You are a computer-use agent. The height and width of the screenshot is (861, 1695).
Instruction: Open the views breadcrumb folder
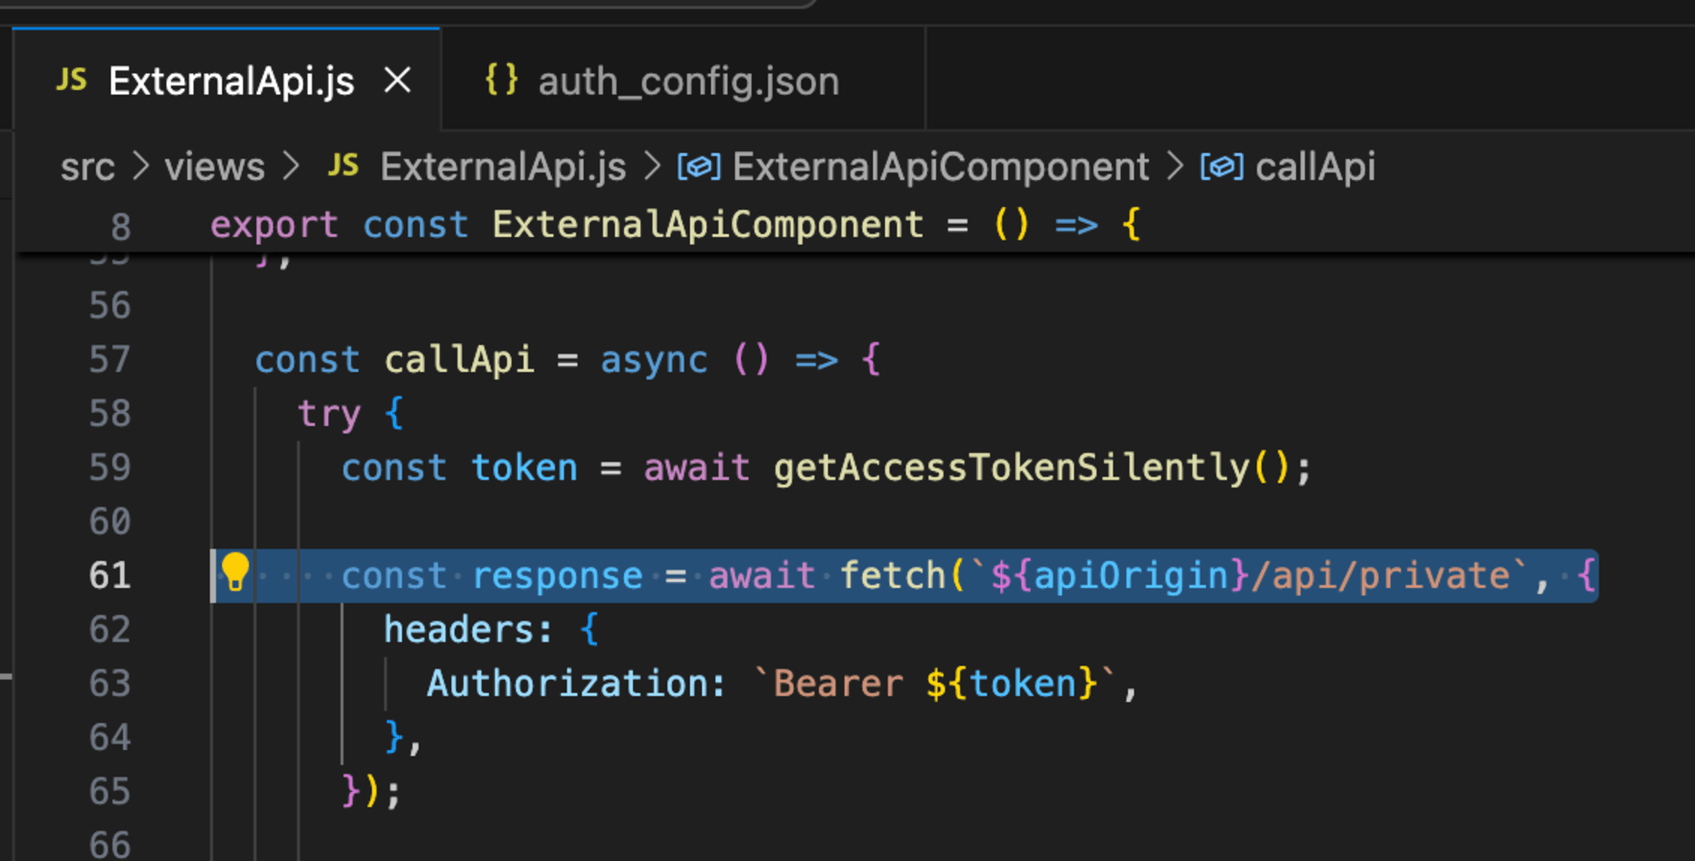214,167
